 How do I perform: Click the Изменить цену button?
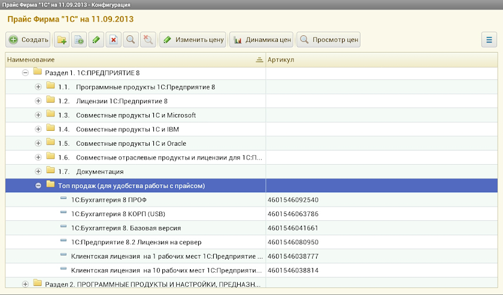click(193, 39)
